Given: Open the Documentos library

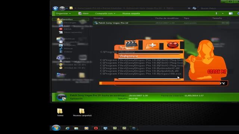Looking at the screenshot, I should coord(71,42).
